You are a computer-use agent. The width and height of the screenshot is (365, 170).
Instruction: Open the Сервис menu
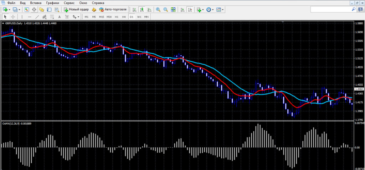tap(69, 3)
